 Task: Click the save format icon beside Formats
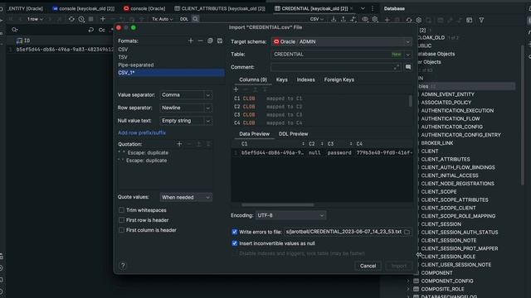(220, 41)
